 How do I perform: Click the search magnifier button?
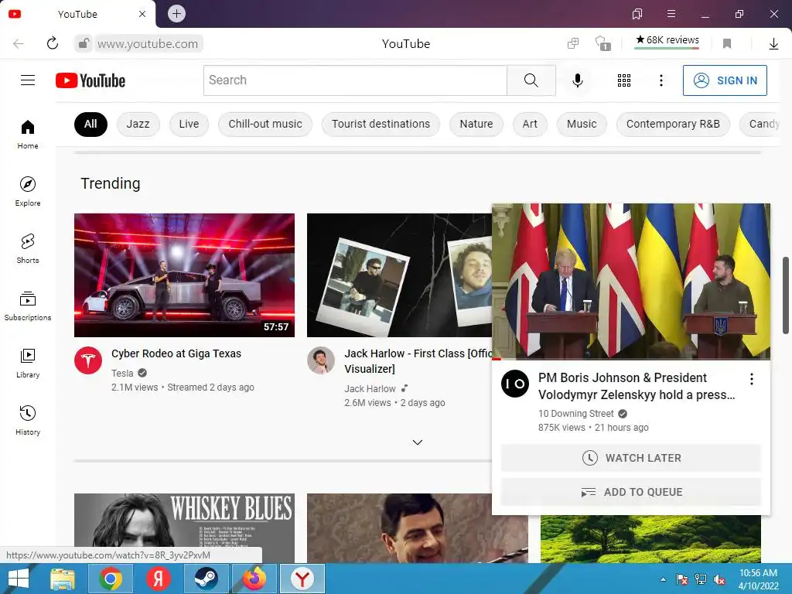[x=531, y=80]
